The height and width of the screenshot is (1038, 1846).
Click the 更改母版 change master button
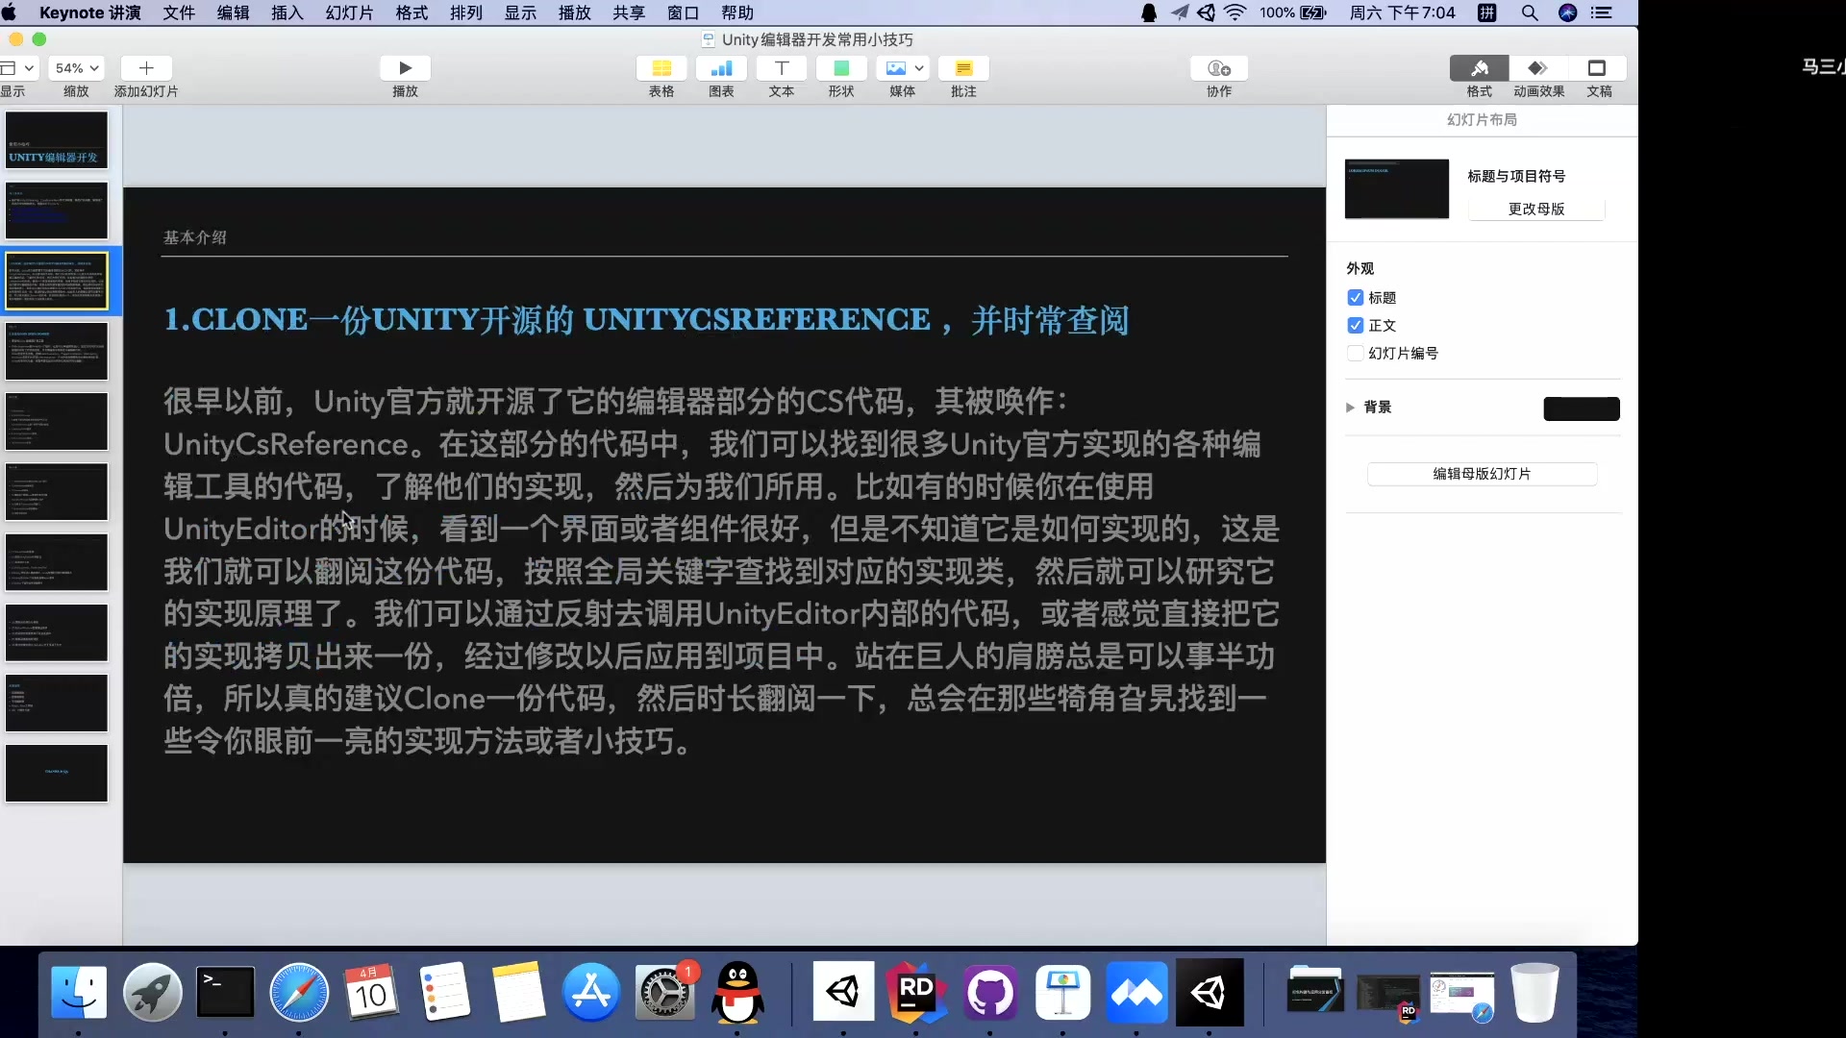pyautogui.click(x=1535, y=209)
